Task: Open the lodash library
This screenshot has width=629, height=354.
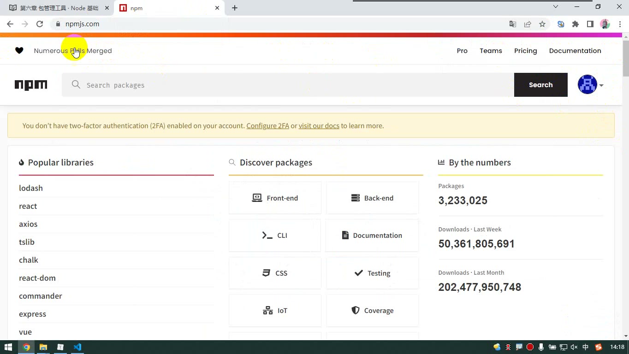Action: pos(31,188)
